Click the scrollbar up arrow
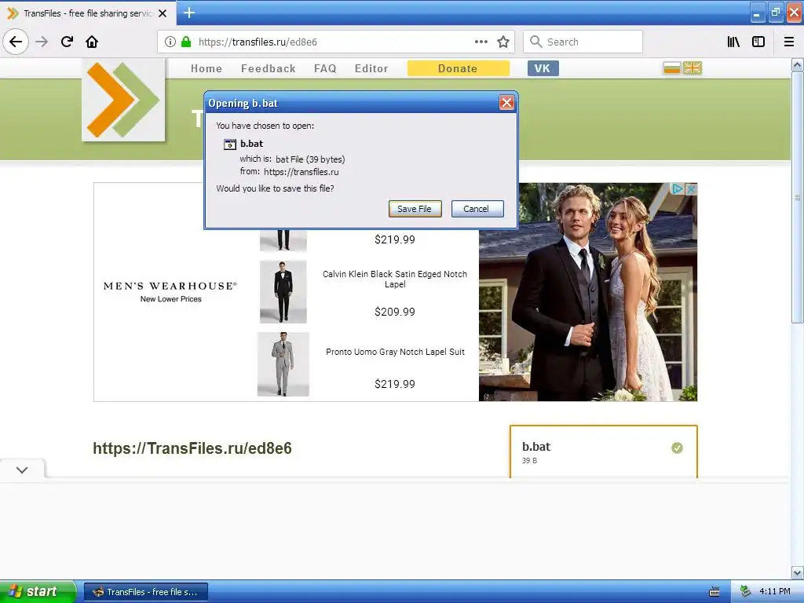 click(x=797, y=65)
